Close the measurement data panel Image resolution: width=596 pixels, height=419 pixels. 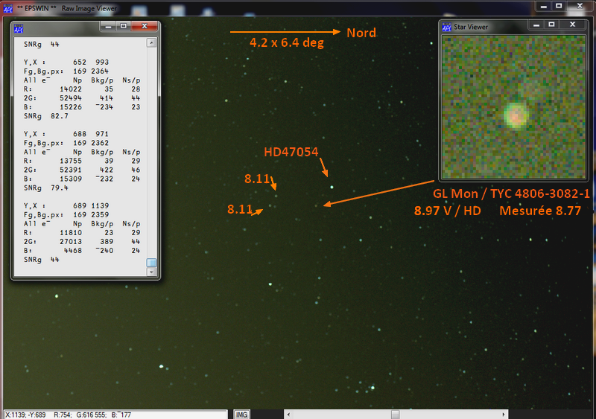[145, 25]
